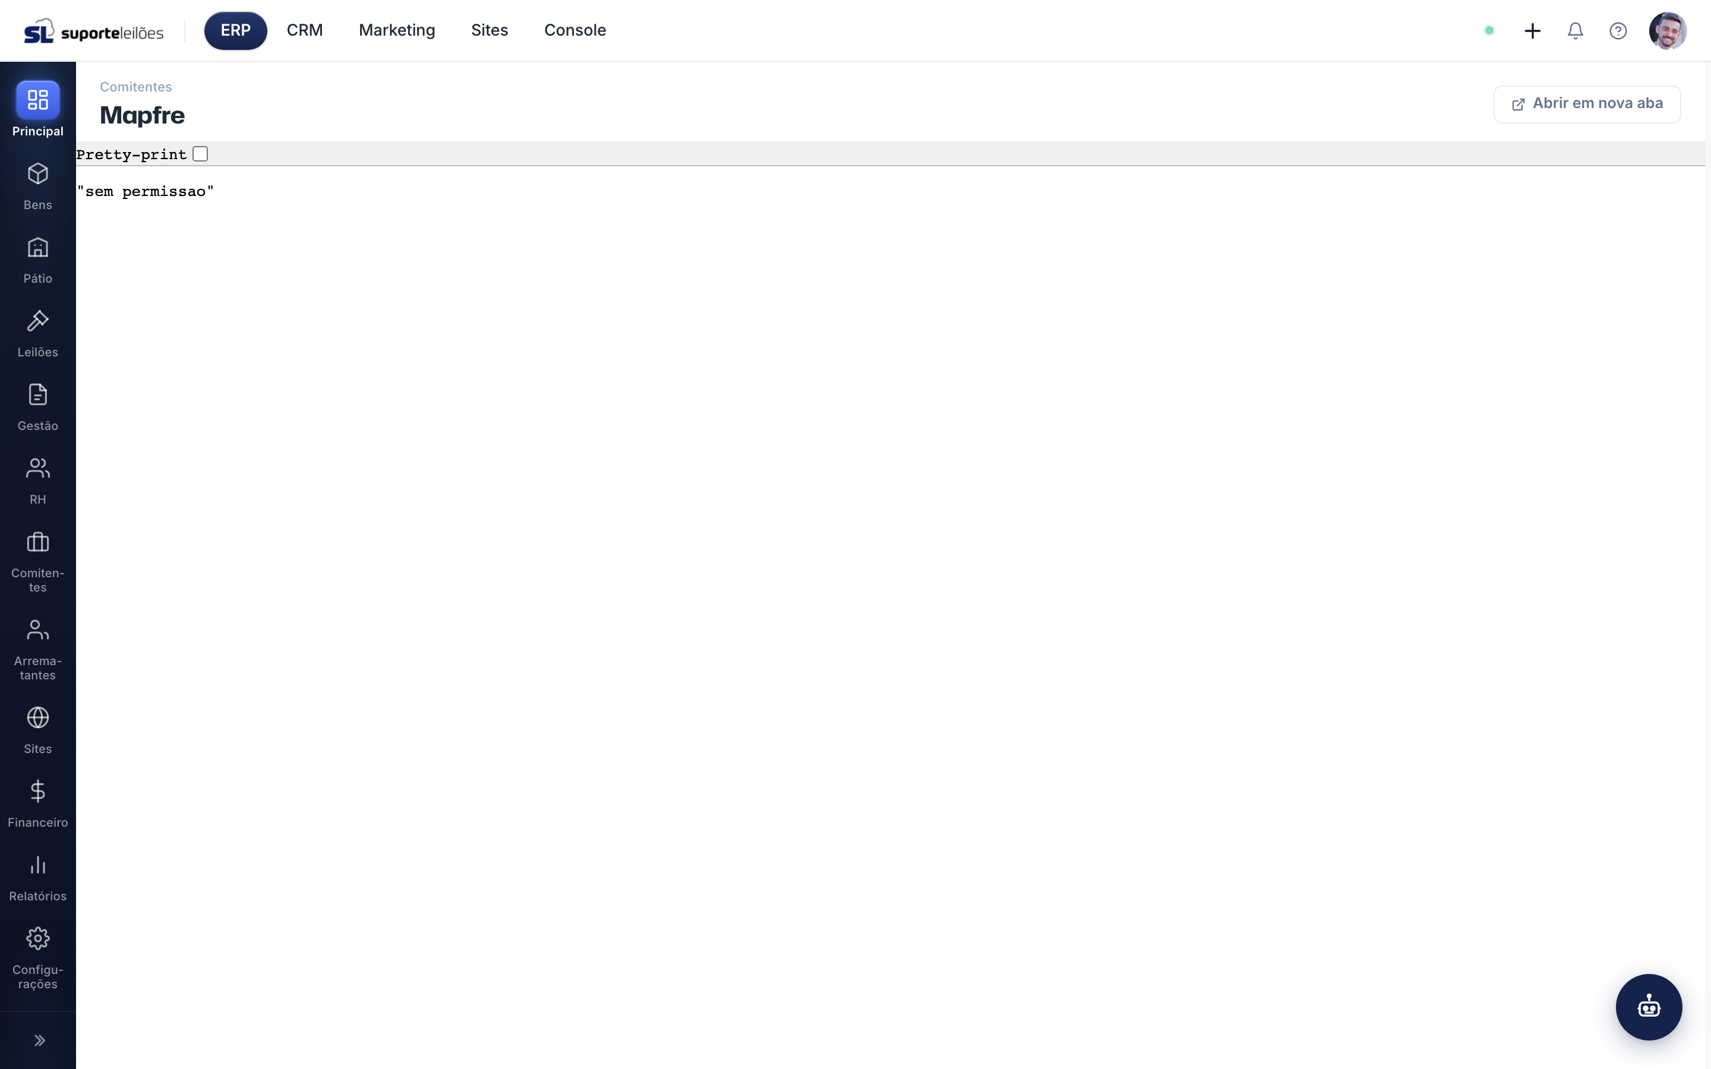This screenshot has width=1711, height=1069.
Task: Open Configurações gear icon
Action: tap(37, 938)
